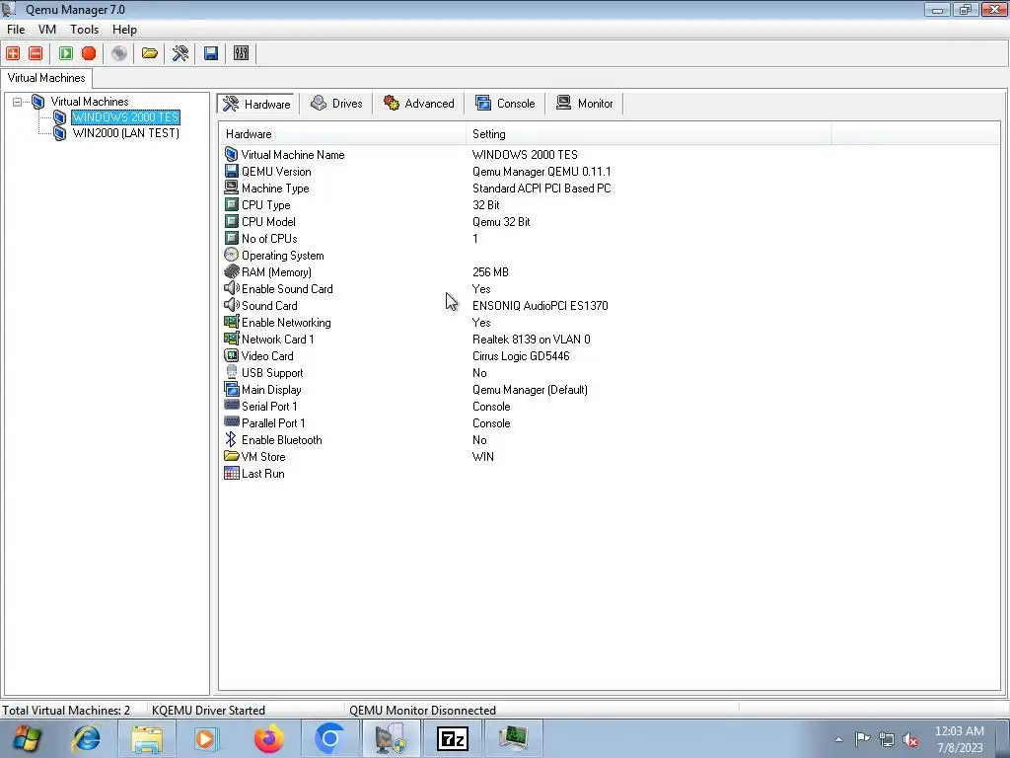Click the CPU Type chip icon
1010x758 pixels.
coord(231,204)
